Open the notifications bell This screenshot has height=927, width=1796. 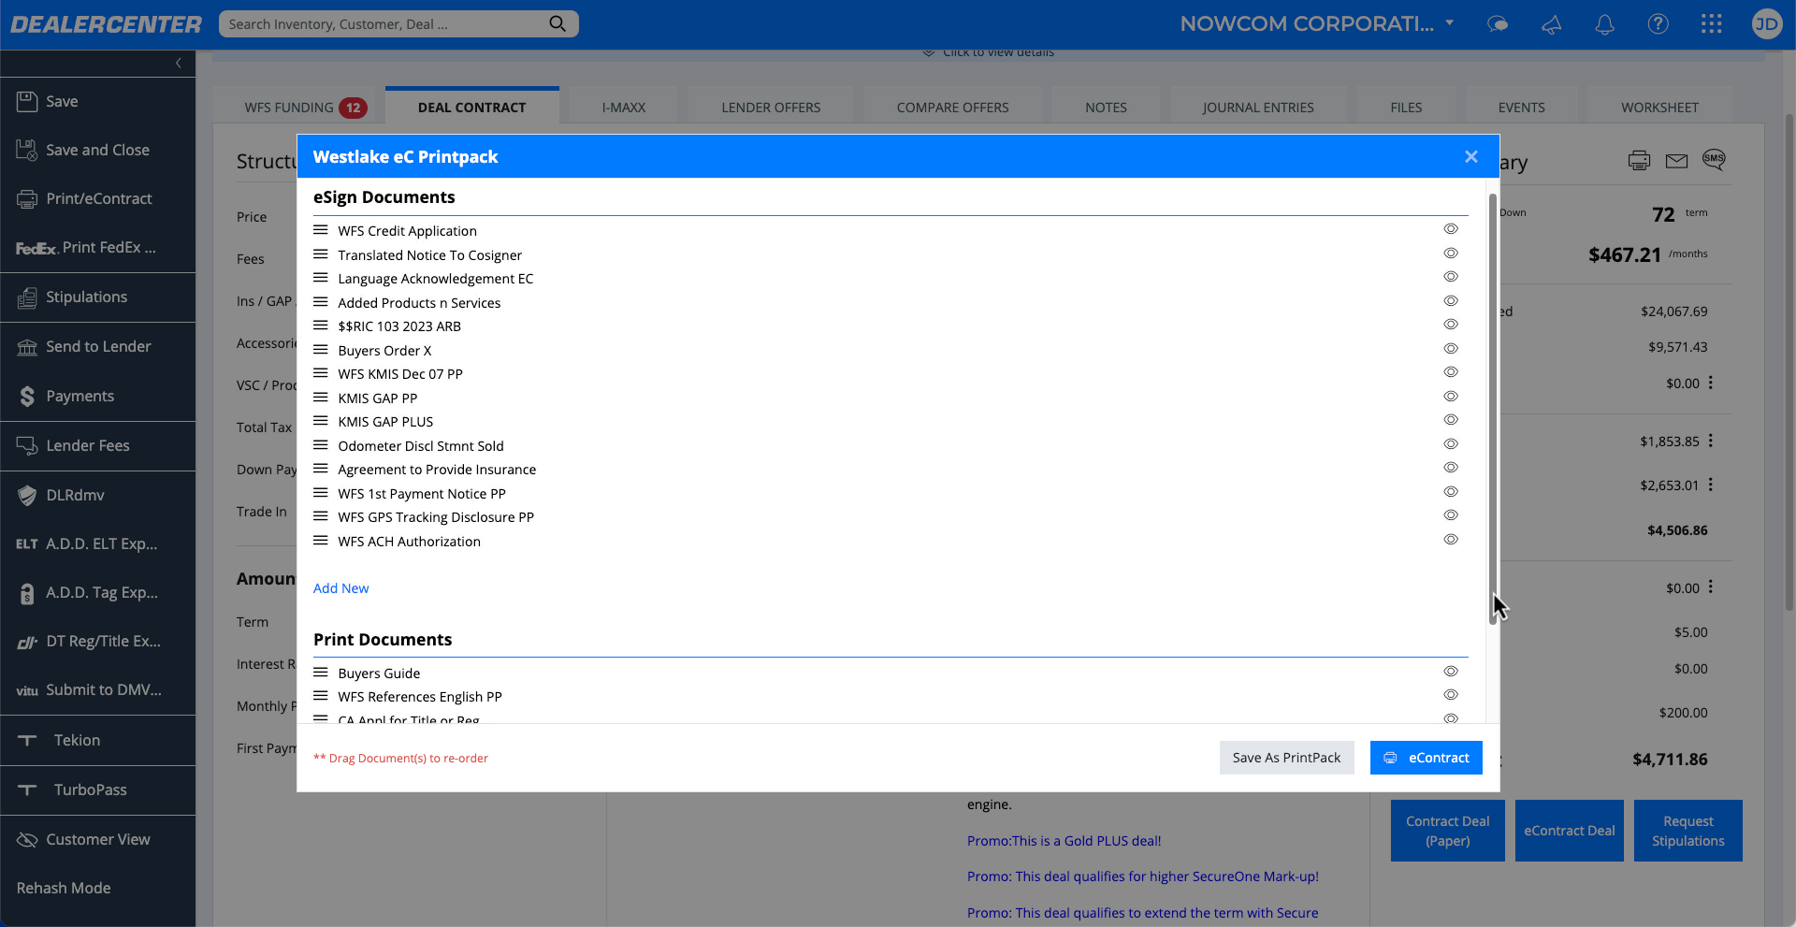coord(1604,24)
